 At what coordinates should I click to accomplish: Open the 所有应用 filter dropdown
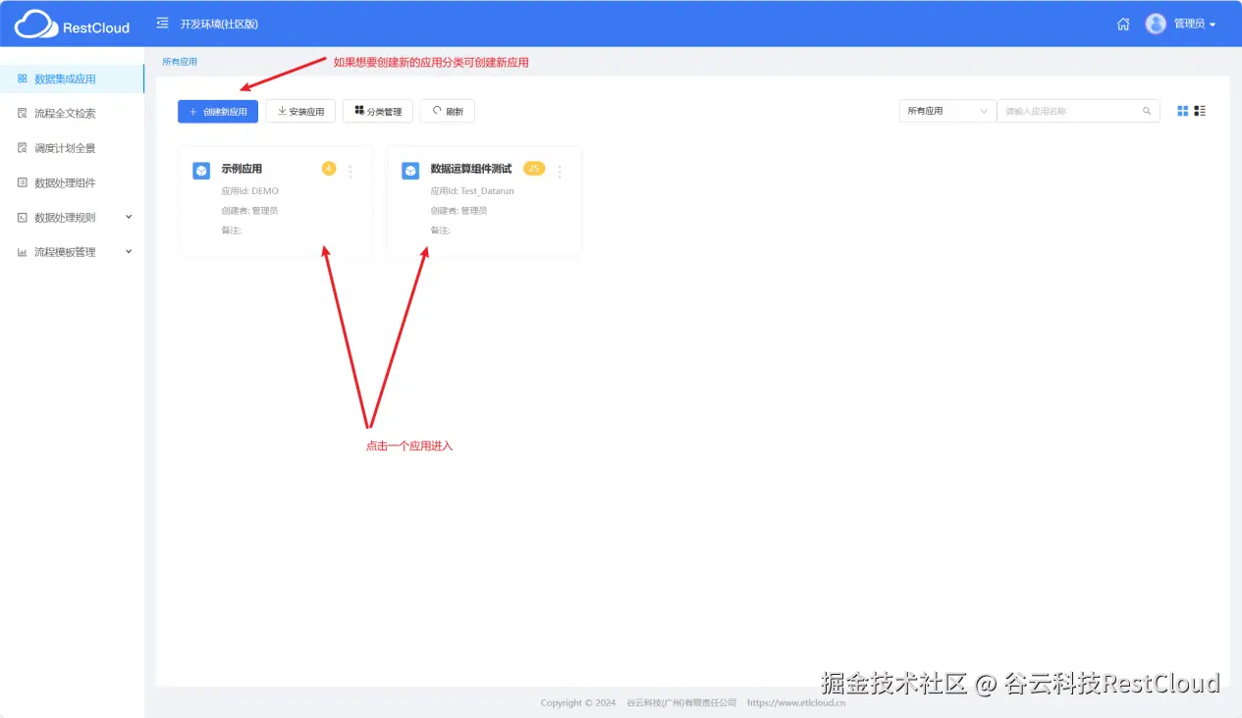(x=947, y=111)
